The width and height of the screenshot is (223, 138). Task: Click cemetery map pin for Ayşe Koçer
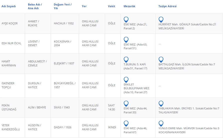[126, 19]
